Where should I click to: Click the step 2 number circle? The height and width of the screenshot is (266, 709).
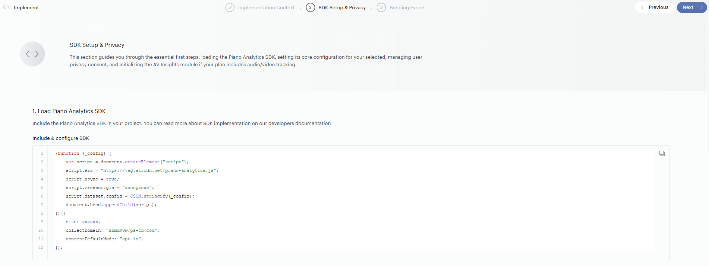[x=310, y=7]
